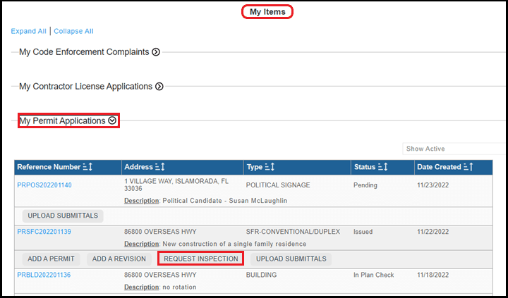Screen dimensions: 508x298
Task: Expand My Contractor License Applications section
Action: point(159,87)
